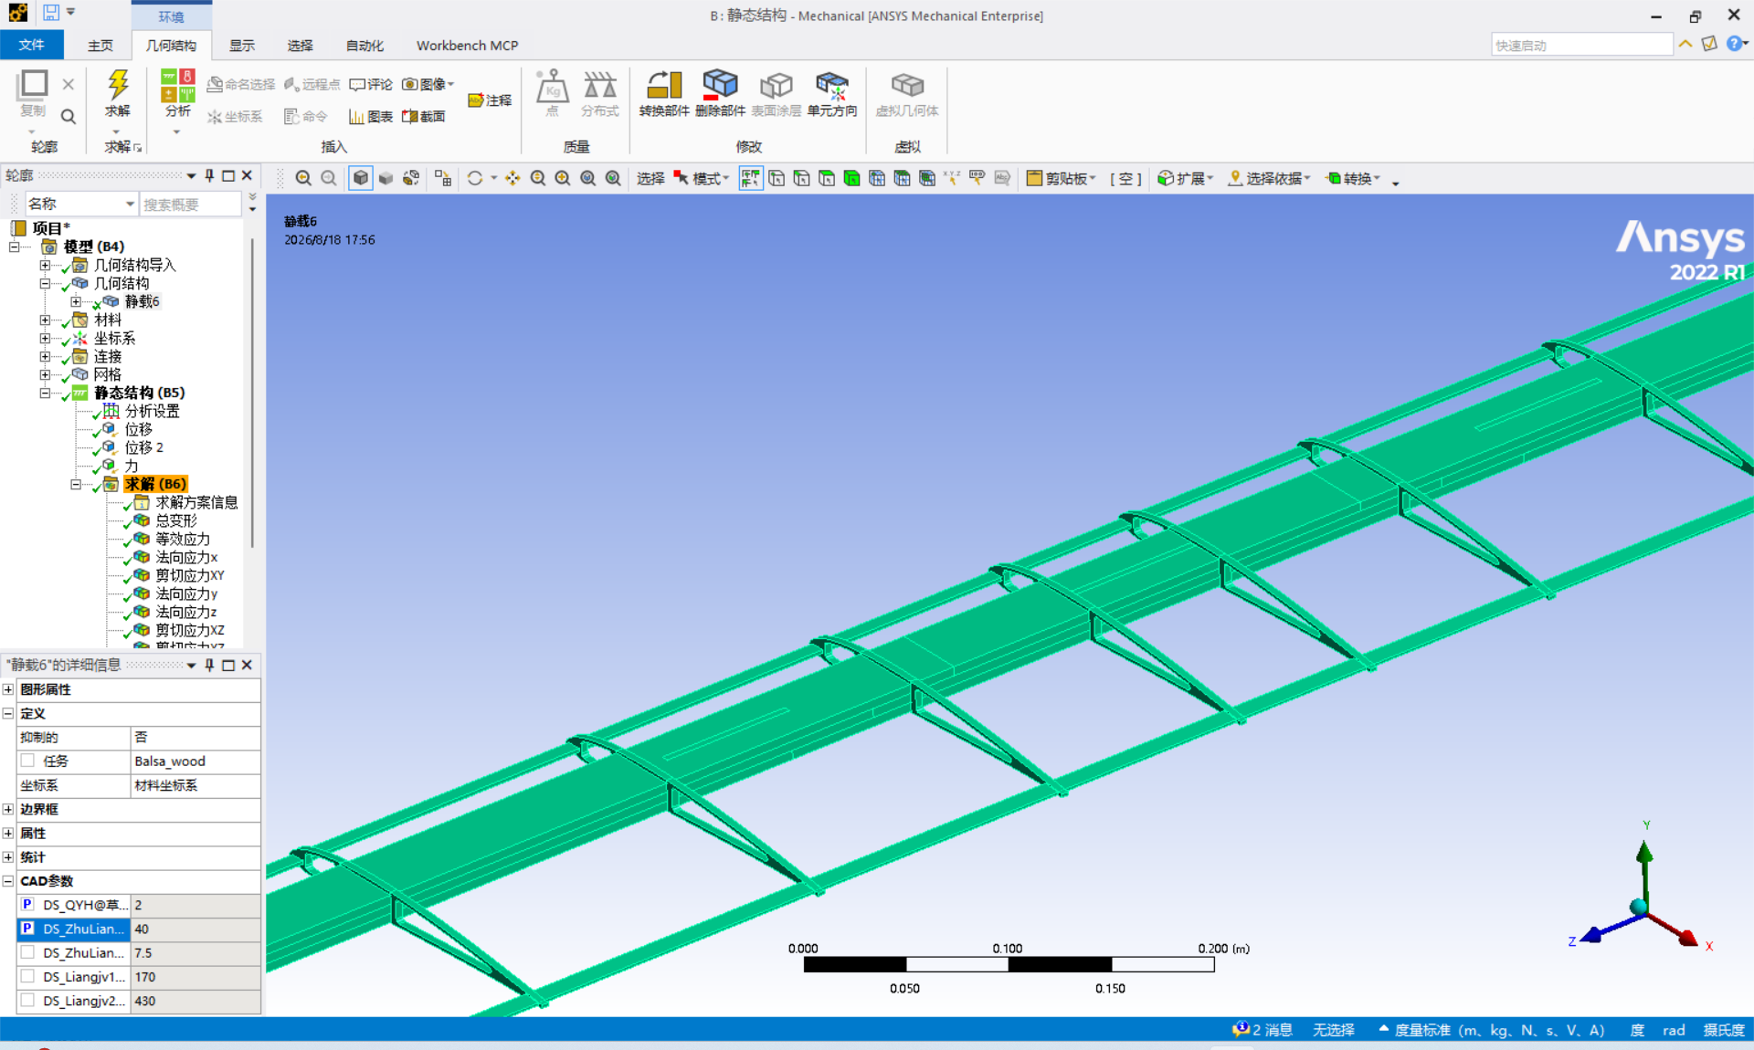The height and width of the screenshot is (1050, 1754).
Task: Click the 搜索概要 outline search field
Action: click(x=190, y=204)
